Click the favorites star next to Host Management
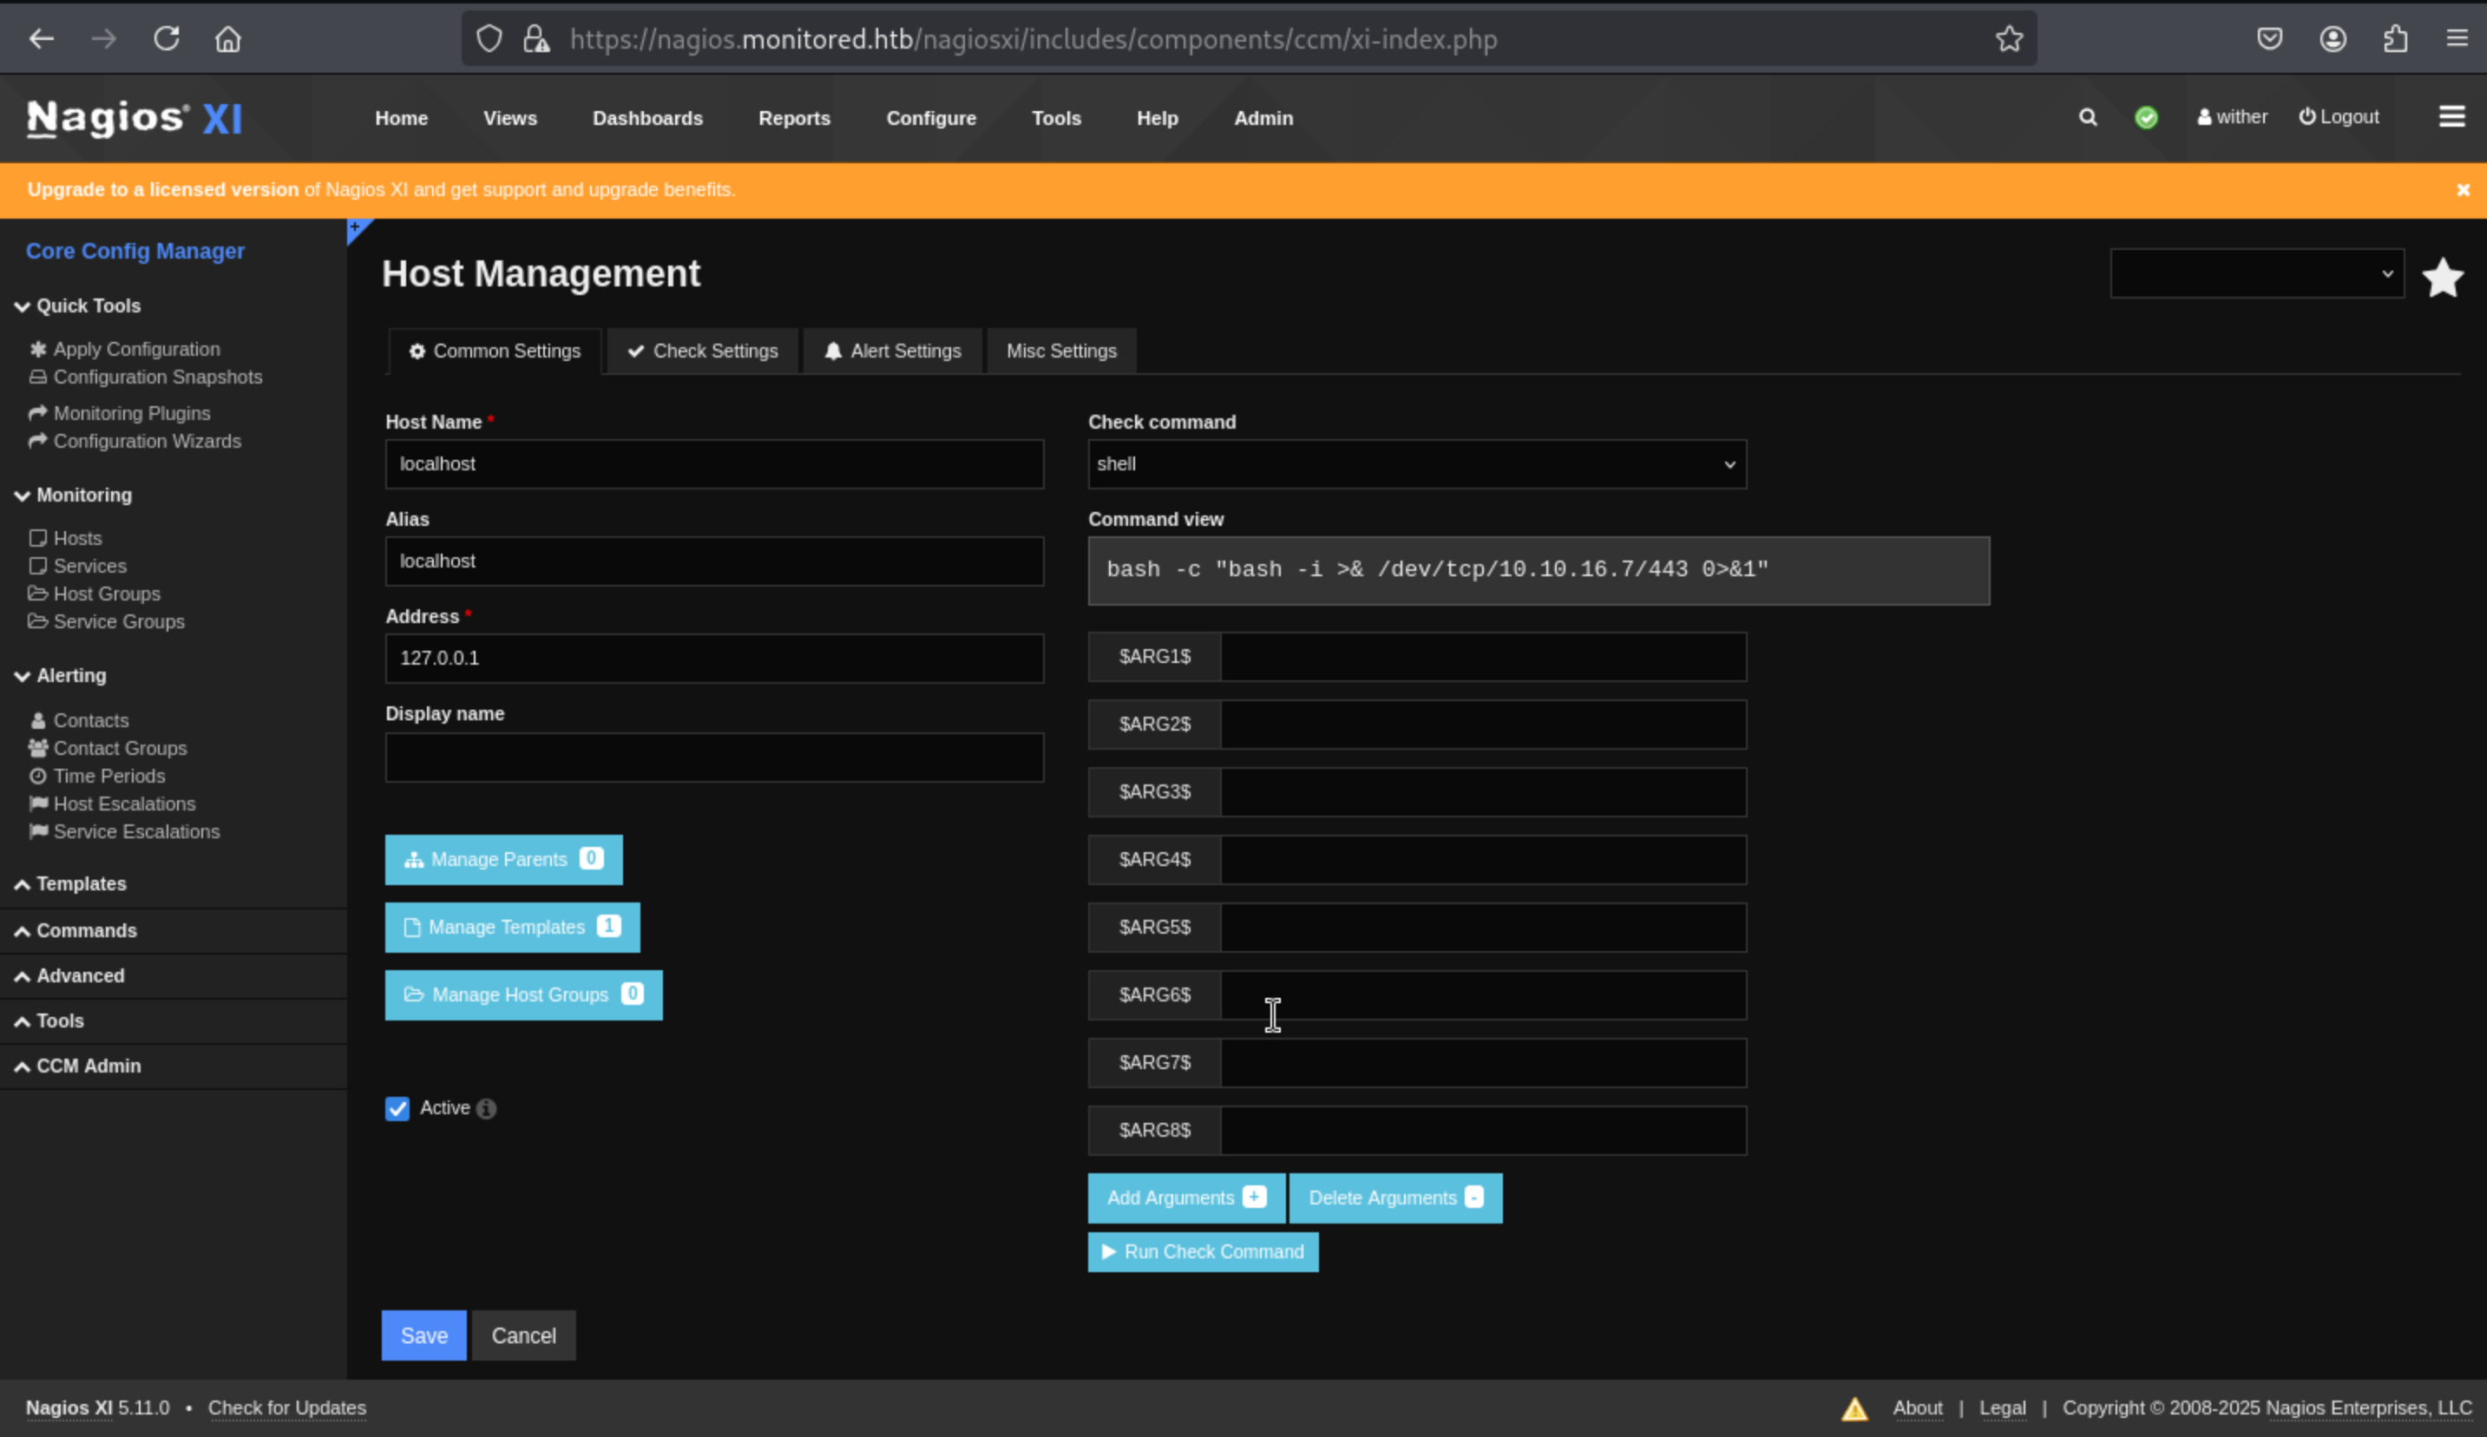This screenshot has width=2487, height=1437. (2443, 278)
